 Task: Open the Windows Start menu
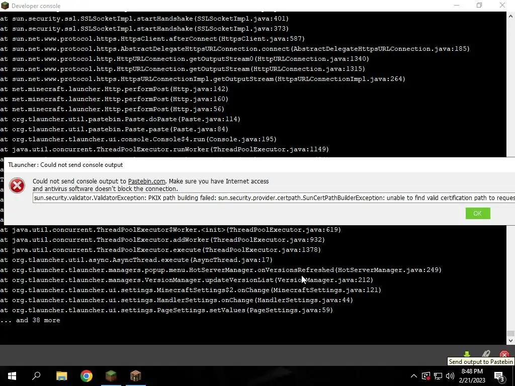pos(12,376)
